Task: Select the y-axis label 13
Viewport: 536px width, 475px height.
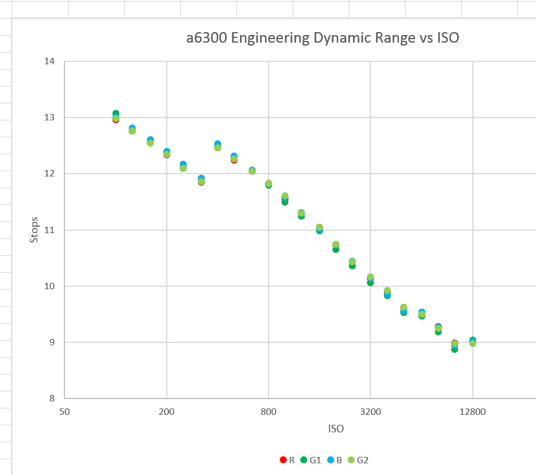Action: click(x=49, y=117)
